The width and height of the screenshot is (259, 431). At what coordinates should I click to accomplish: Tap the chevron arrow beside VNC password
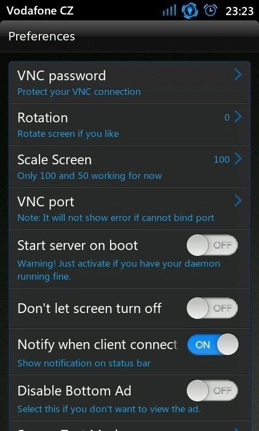point(238,75)
